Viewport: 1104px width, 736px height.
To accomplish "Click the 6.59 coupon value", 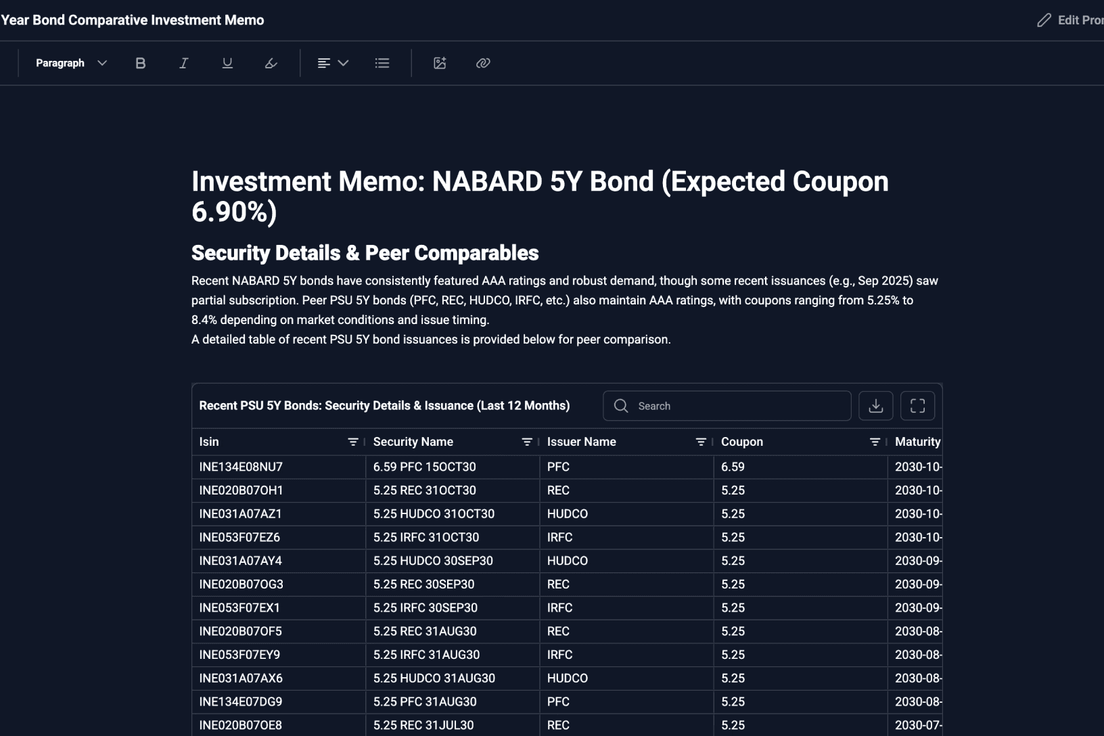I will 733,467.
